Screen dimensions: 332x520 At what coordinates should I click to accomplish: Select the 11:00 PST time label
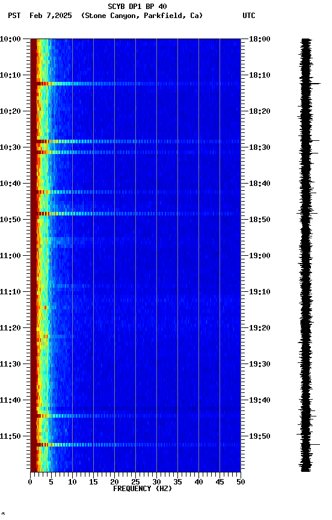(10, 256)
